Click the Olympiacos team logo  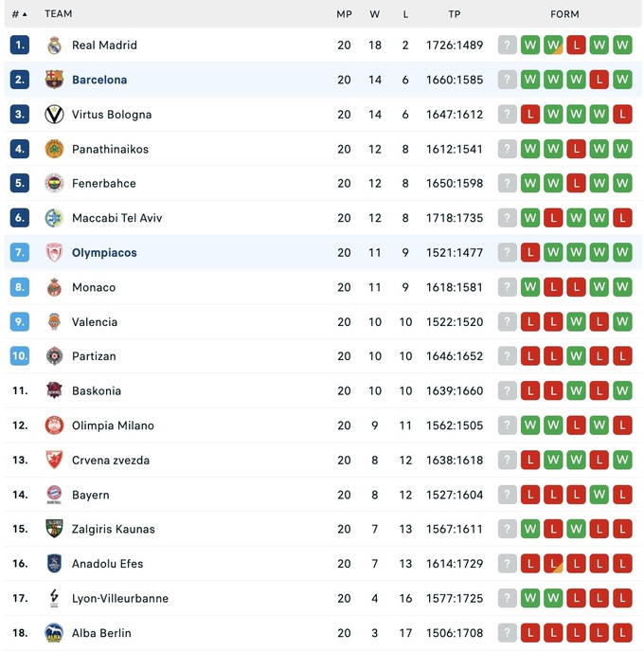[x=54, y=253]
